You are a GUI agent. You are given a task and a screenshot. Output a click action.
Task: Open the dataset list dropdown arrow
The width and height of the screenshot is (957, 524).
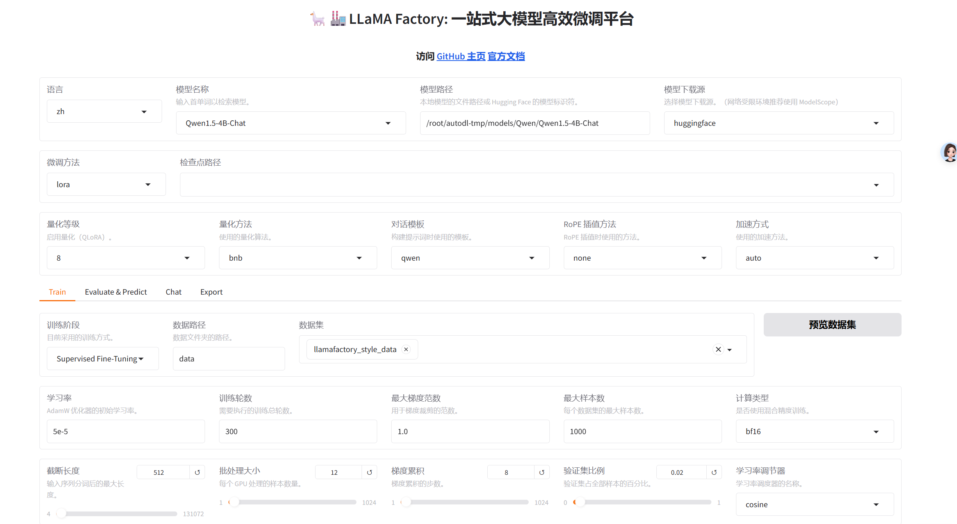pyautogui.click(x=730, y=350)
